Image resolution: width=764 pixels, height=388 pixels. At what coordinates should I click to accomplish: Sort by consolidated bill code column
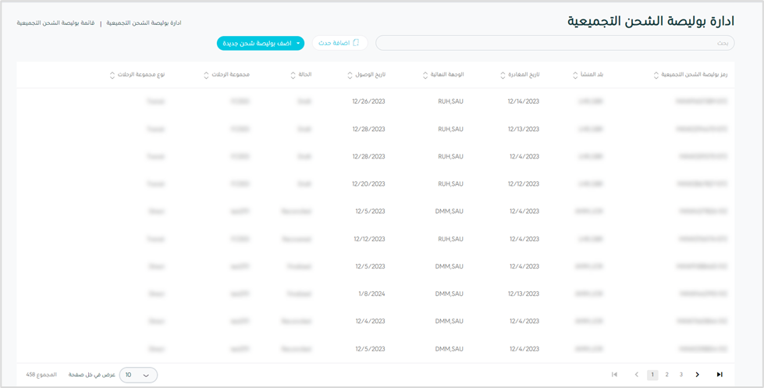pos(656,75)
